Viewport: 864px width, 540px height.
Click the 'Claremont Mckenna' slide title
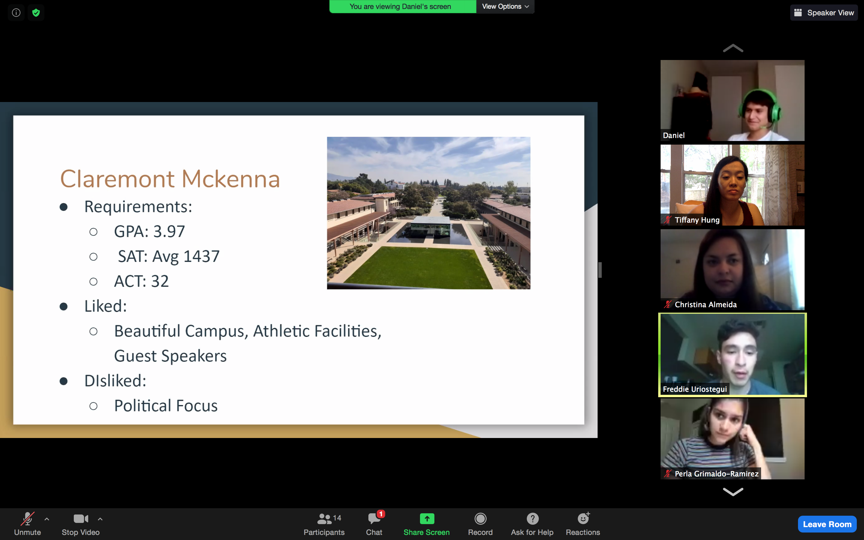[x=170, y=178]
